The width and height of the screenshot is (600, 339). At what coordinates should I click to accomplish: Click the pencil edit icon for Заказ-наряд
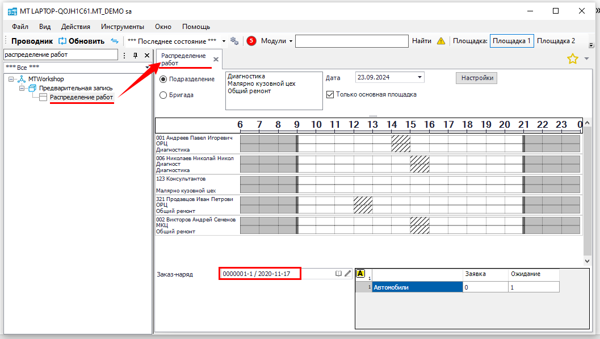coord(347,274)
